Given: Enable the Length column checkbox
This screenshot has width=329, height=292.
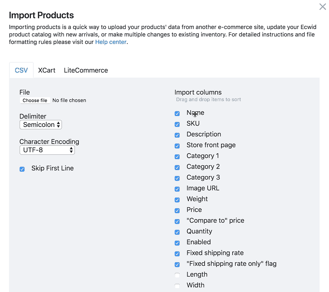Looking at the screenshot, I should 177,275.
